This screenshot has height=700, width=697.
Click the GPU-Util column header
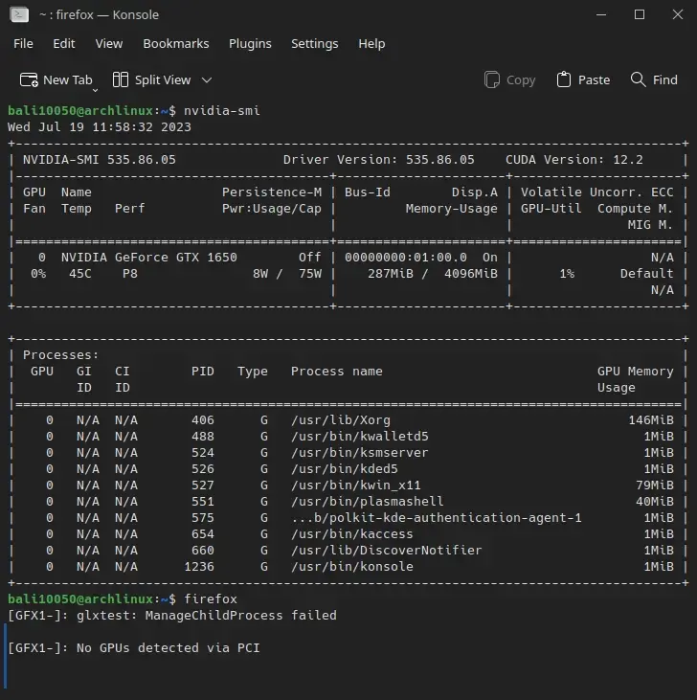tap(551, 209)
